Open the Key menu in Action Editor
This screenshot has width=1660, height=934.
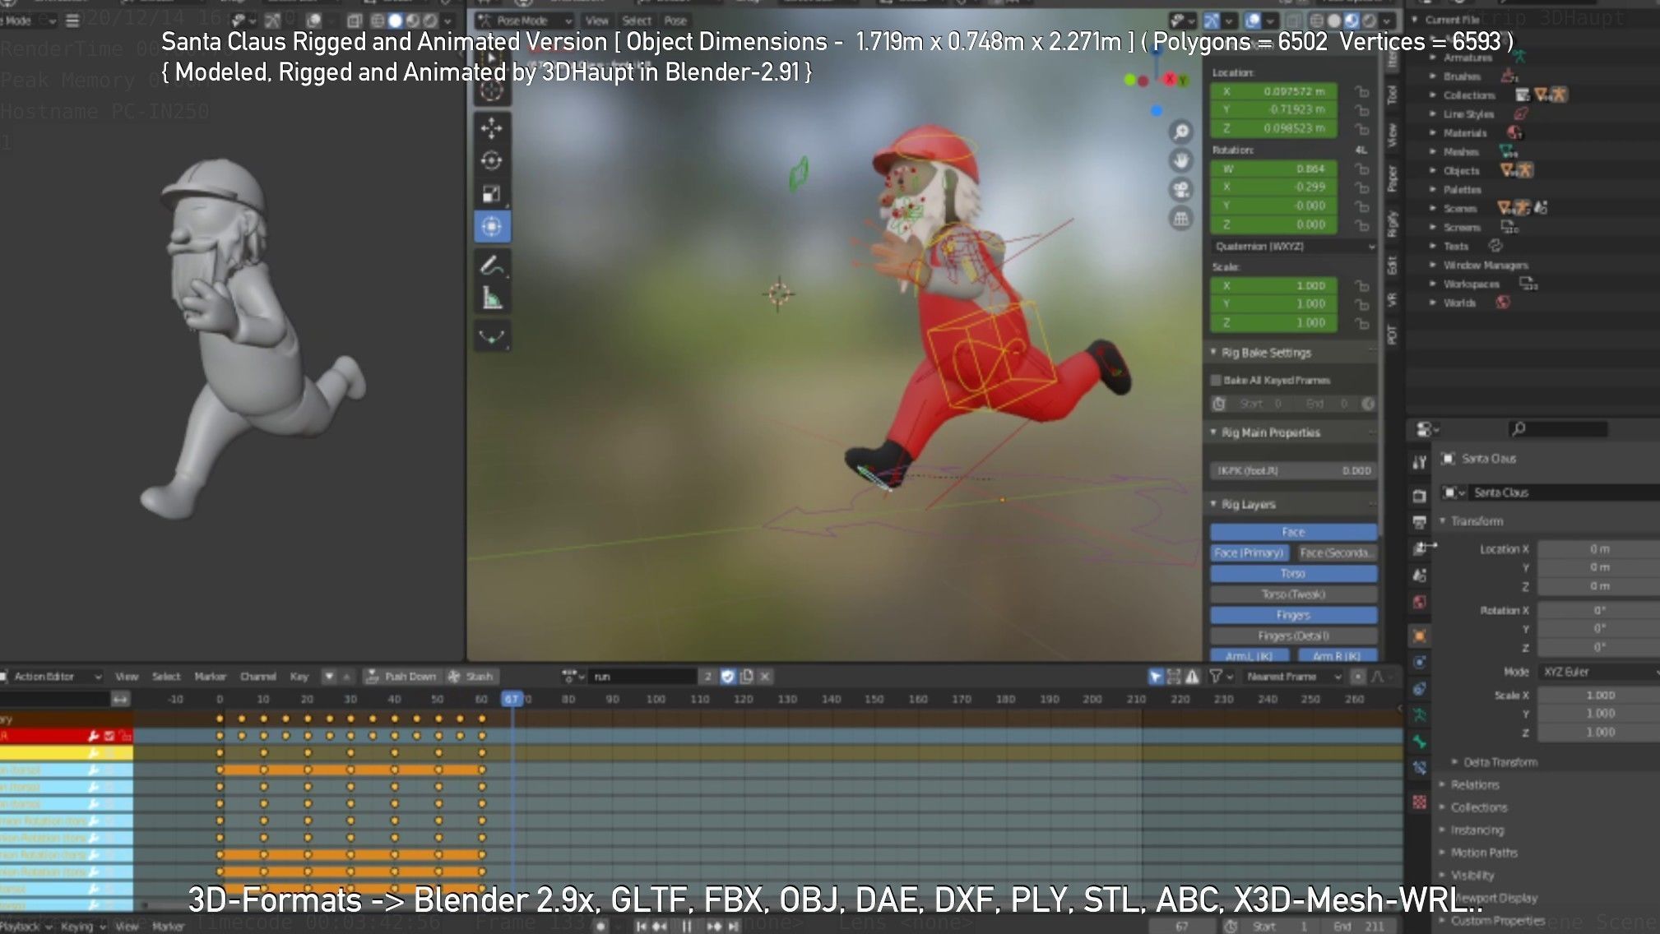point(299,676)
